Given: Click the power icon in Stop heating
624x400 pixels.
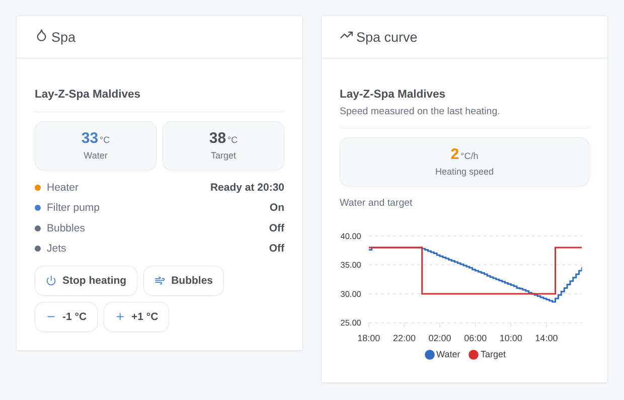Looking at the screenshot, I should point(51,281).
